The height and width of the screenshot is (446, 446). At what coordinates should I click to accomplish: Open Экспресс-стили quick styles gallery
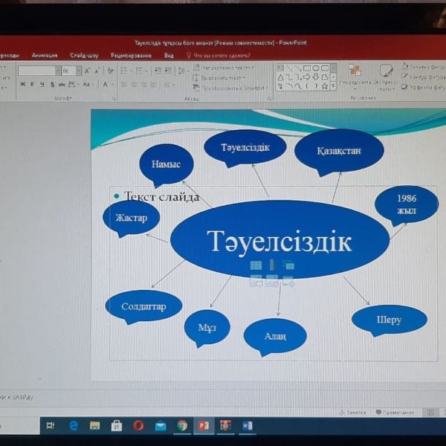click(385, 73)
